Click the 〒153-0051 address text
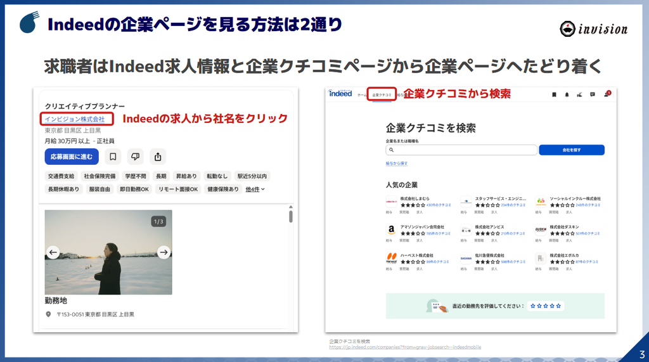The image size is (649, 362). 95,314
